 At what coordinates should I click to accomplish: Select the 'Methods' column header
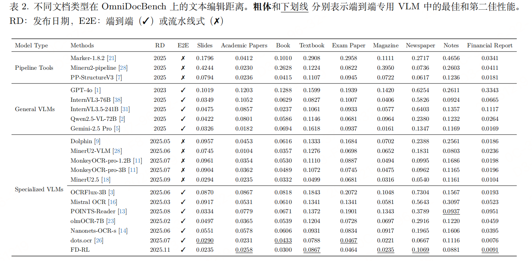82,45
